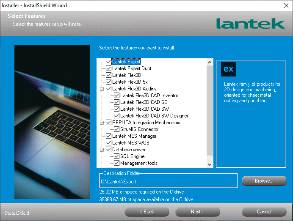Click the '38368.67 MB of space available' text
The height and width of the screenshot is (221, 293).
tap(146, 199)
